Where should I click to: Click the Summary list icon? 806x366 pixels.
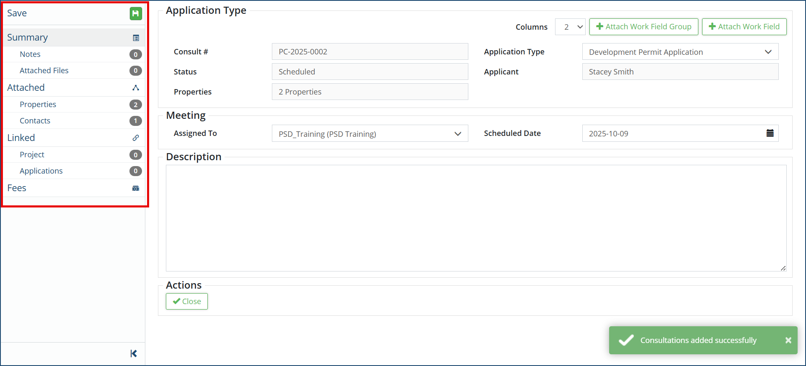[x=136, y=38]
